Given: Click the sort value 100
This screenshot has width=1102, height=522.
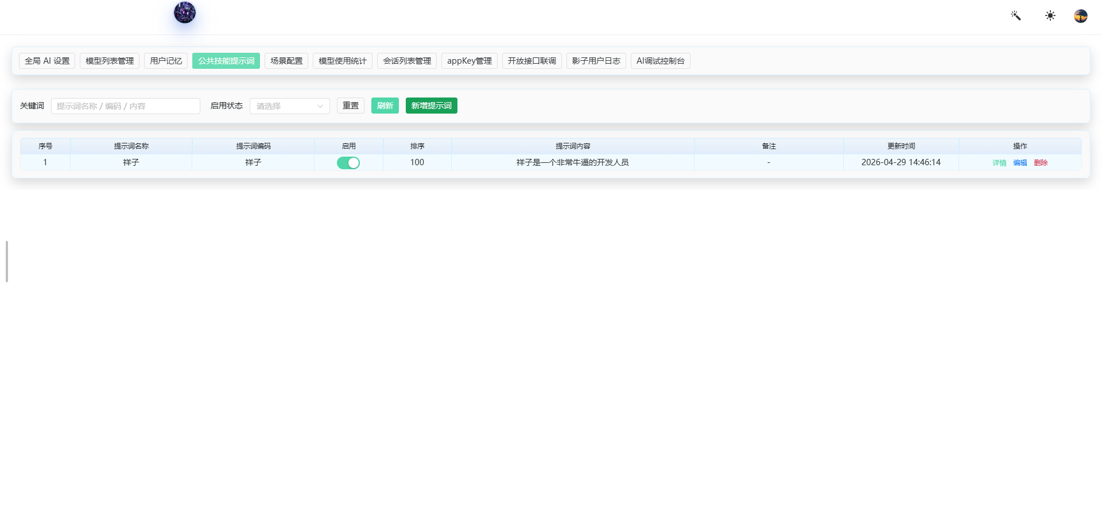Looking at the screenshot, I should point(417,162).
